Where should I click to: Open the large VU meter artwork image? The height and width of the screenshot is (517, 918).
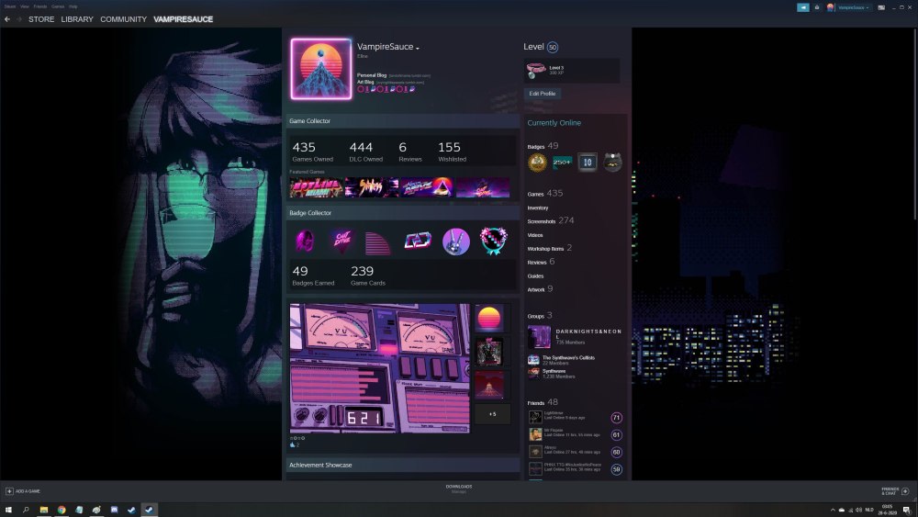click(380, 368)
